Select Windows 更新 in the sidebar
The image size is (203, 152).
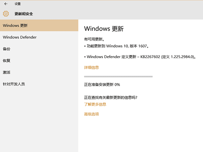tap(39, 25)
